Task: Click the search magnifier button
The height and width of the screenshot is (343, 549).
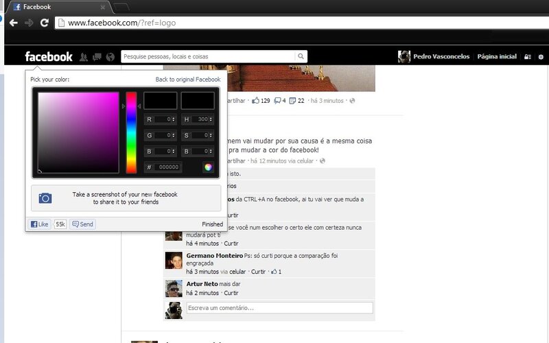Action: point(301,56)
